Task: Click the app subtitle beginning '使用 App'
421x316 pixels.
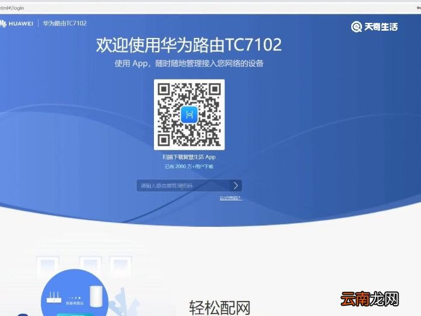Action: click(x=189, y=63)
